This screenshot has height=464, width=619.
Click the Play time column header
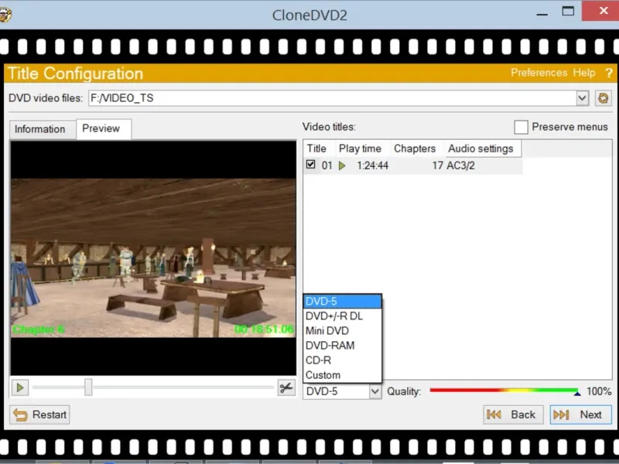pyautogui.click(x=362, y=148)
